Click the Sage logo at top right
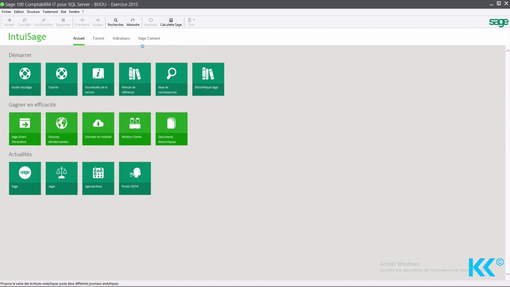The width and height of the screenshot is (510, 287). [498, 22]
